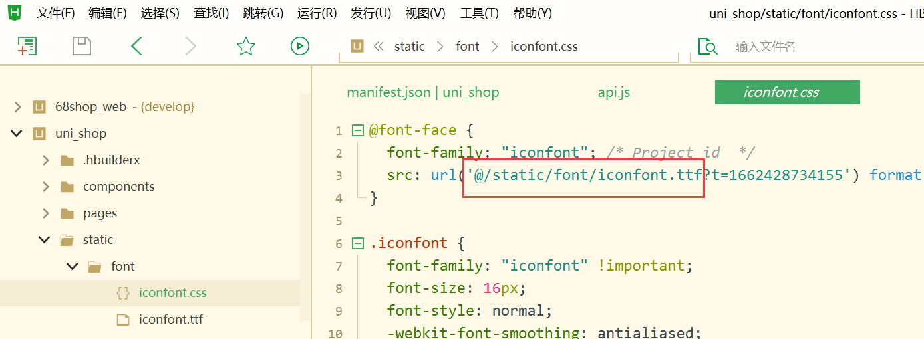The width and height of the screenshot is (924, 339).
Task: Select the iconfont.css editor tab
Action: pyautogui.click(x=788, y=92)
